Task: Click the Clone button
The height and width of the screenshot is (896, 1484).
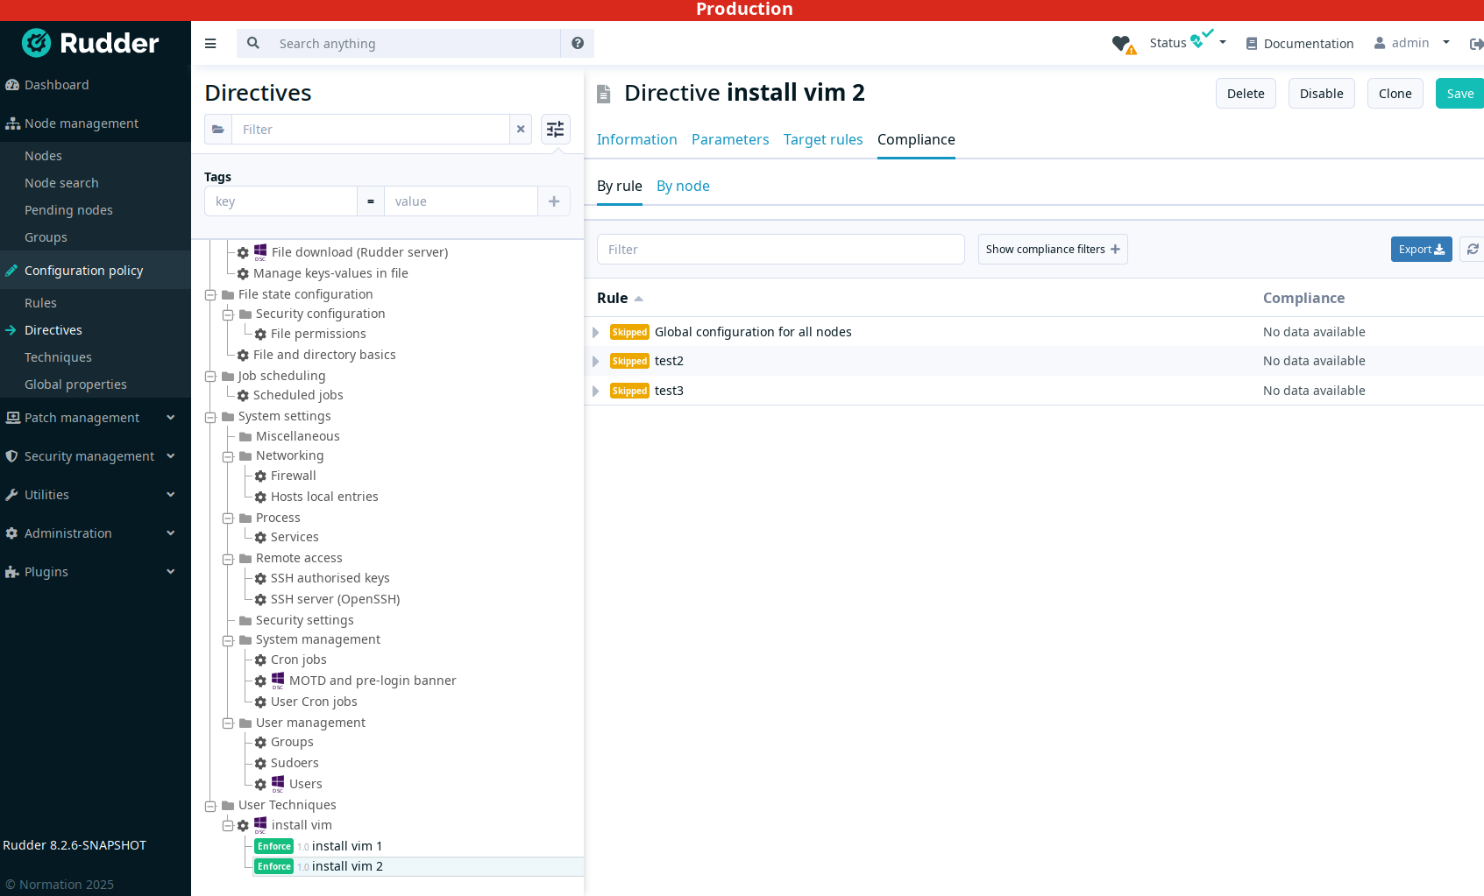Action: [x=1395, y=94]
